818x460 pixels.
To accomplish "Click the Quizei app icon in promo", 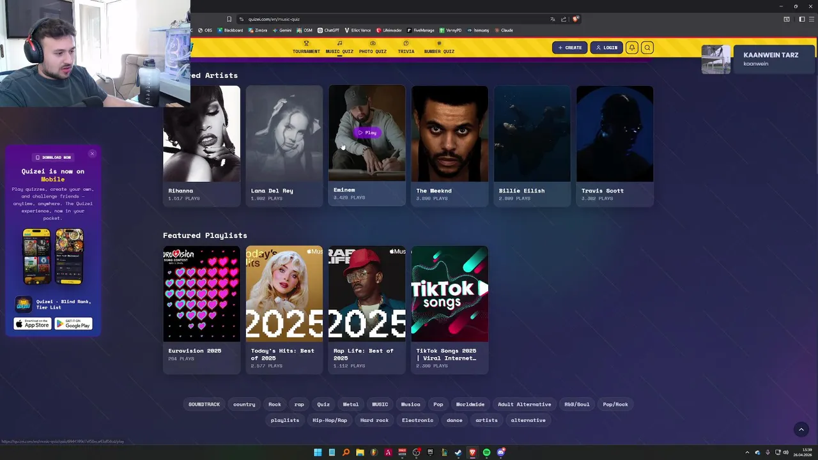I will click(24, 304).
